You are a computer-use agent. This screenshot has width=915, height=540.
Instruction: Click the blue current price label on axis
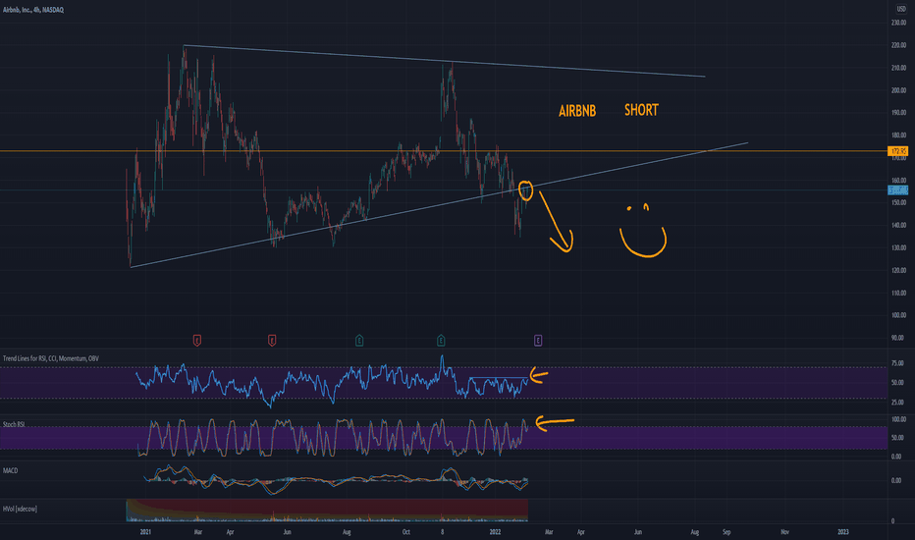click(898, 190)
